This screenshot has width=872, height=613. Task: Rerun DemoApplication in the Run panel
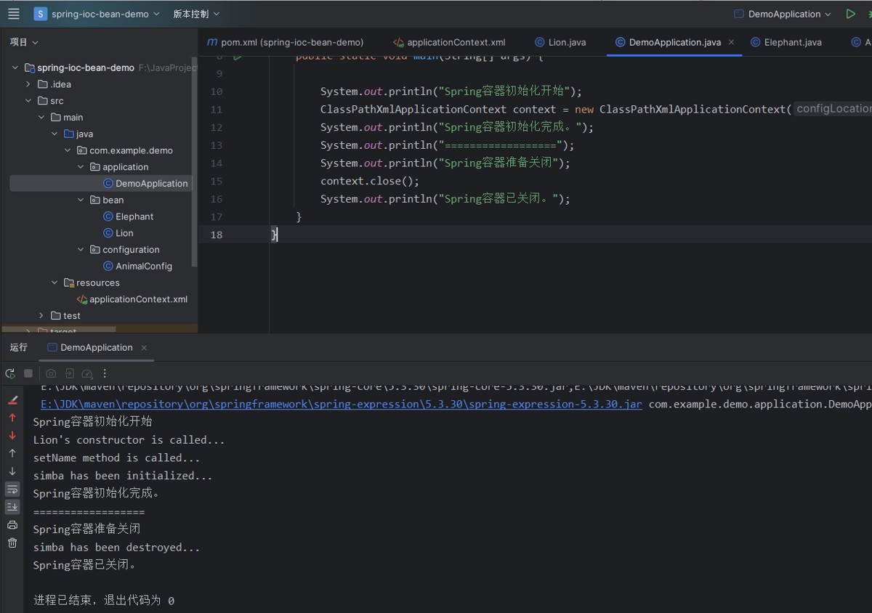pos(10,373)
